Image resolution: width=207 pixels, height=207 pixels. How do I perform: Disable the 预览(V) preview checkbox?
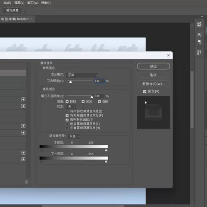[144, 91]
